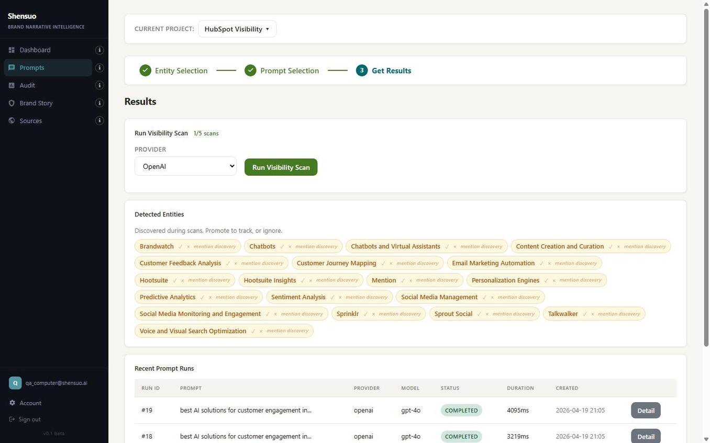Open the Account settings icon

pyautogui.click(x=13, y=403)
